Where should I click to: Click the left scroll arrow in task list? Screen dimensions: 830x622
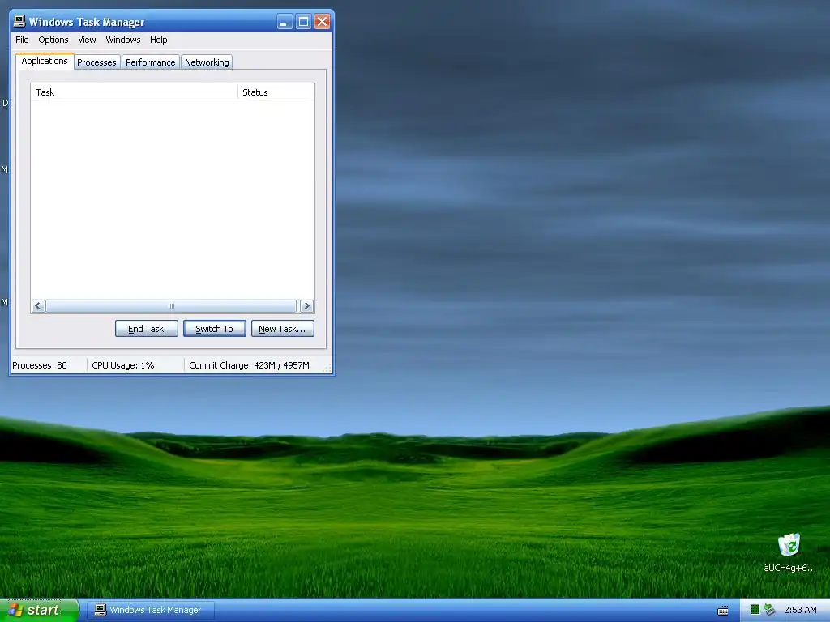tap(38, 306)
